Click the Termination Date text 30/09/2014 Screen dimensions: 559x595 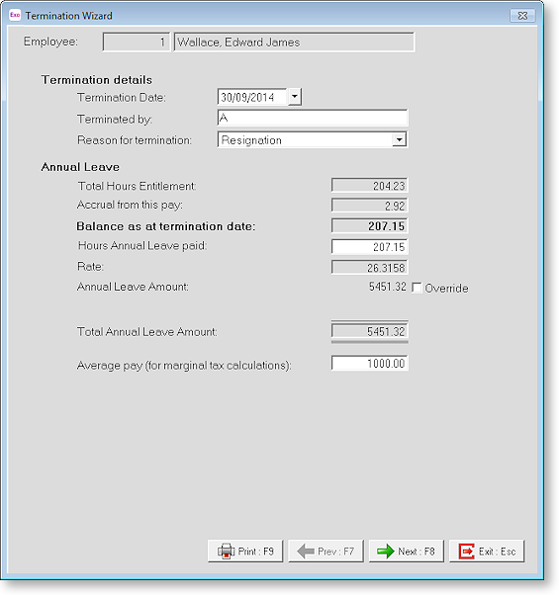(x=247, y=97)
